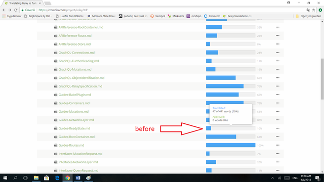This screenshot has height=182, width=324.
Task: Open more options for APIReference-Route.md
Action: [x=277, y=36]
